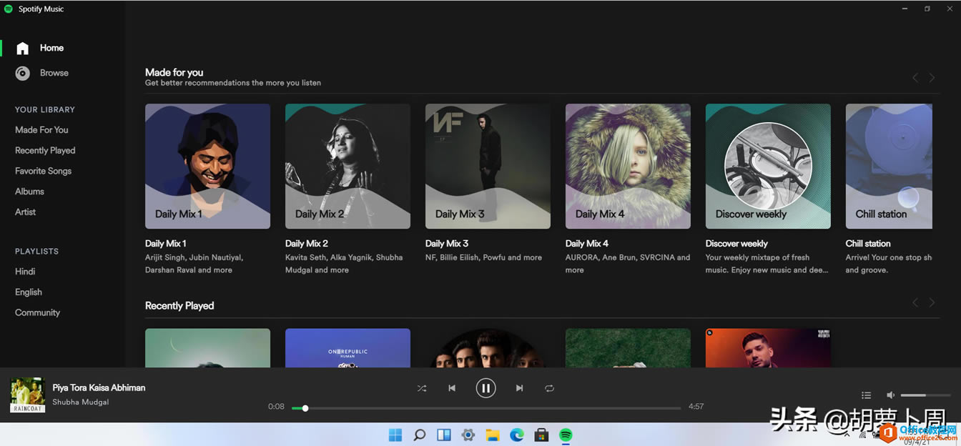The width and height of the screenshot is (961, 446).
Task: Seek within the song progress bar
Action: coord(486,408)
